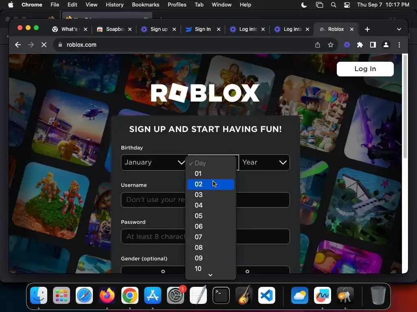Viewport: 417px width, 312px height.
Task: Launch Firefox from the dock
Action: [107, 295]
